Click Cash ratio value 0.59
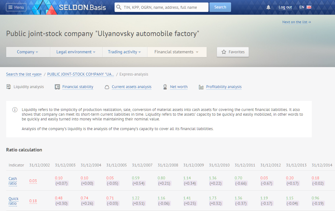This screenshot has height=211, width=335. pyautogui.click(x=136, y=178)
